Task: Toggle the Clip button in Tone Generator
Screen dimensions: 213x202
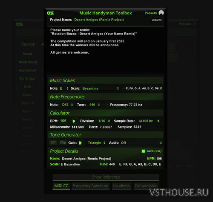Action: pyautogui.click(x=63, y=142)
